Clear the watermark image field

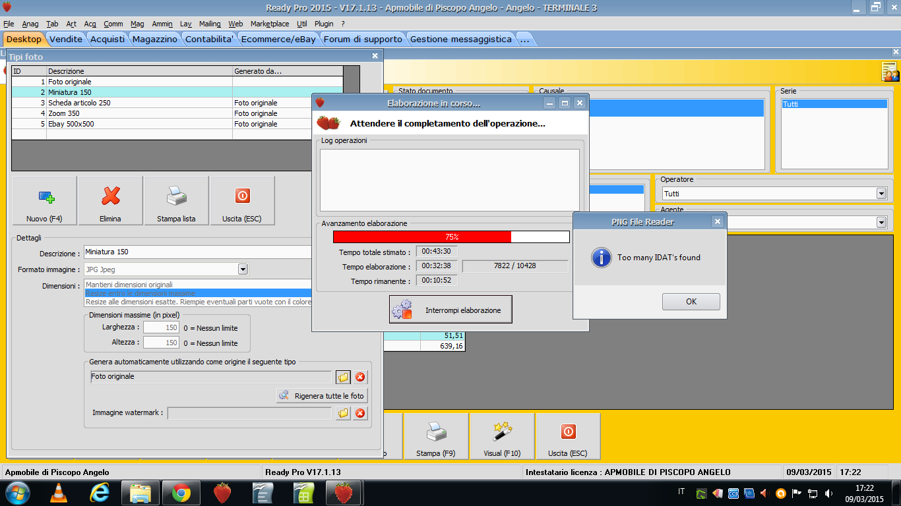360,413
